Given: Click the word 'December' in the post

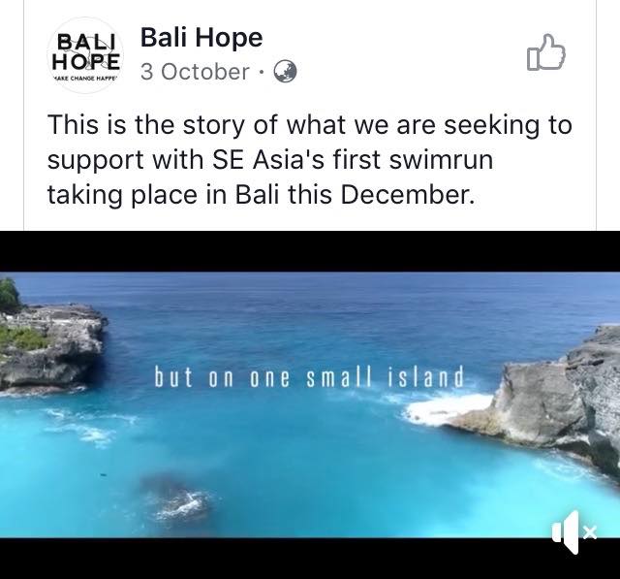Looking at the screenshot, I should click(x=407, y=195).
